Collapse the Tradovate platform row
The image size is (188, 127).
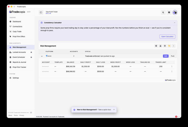[x=42, y=56]
